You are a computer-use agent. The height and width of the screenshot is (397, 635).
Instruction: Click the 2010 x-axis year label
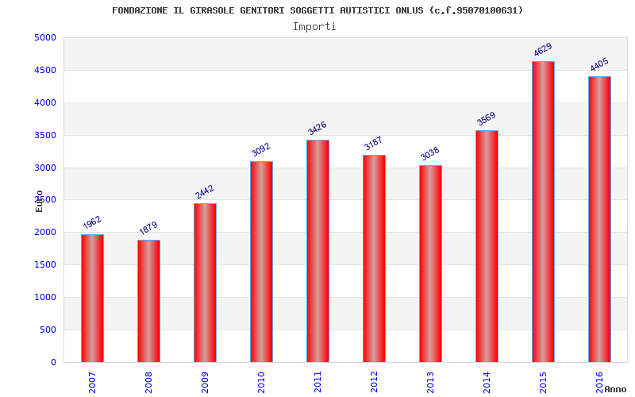pos(261,383)
